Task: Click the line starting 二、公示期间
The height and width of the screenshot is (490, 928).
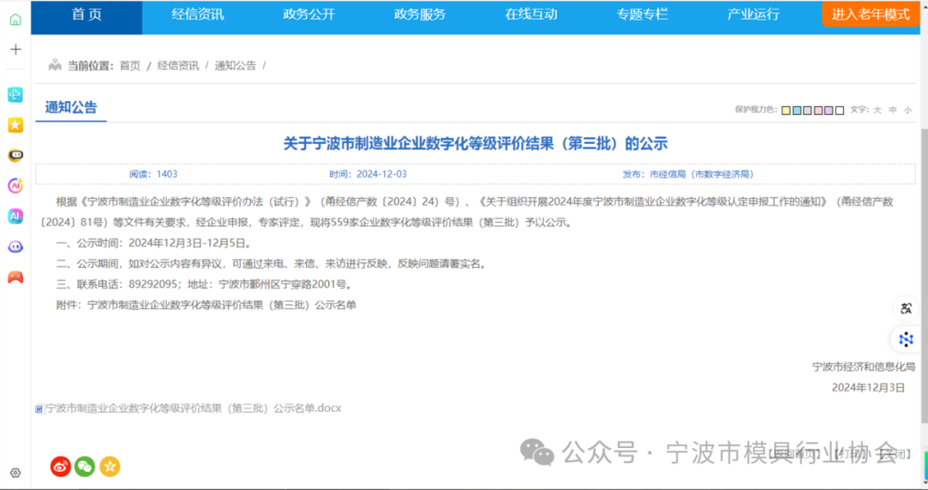Action: click(x=272, y=263)
